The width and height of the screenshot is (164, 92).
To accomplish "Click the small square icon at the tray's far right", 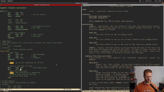I will point(163,1).
